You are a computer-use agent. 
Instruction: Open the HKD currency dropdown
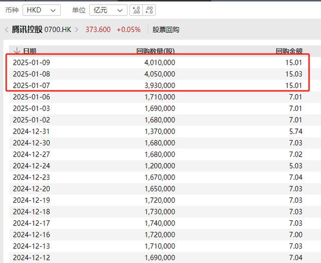pyautogui.click(x=42, y=10)
